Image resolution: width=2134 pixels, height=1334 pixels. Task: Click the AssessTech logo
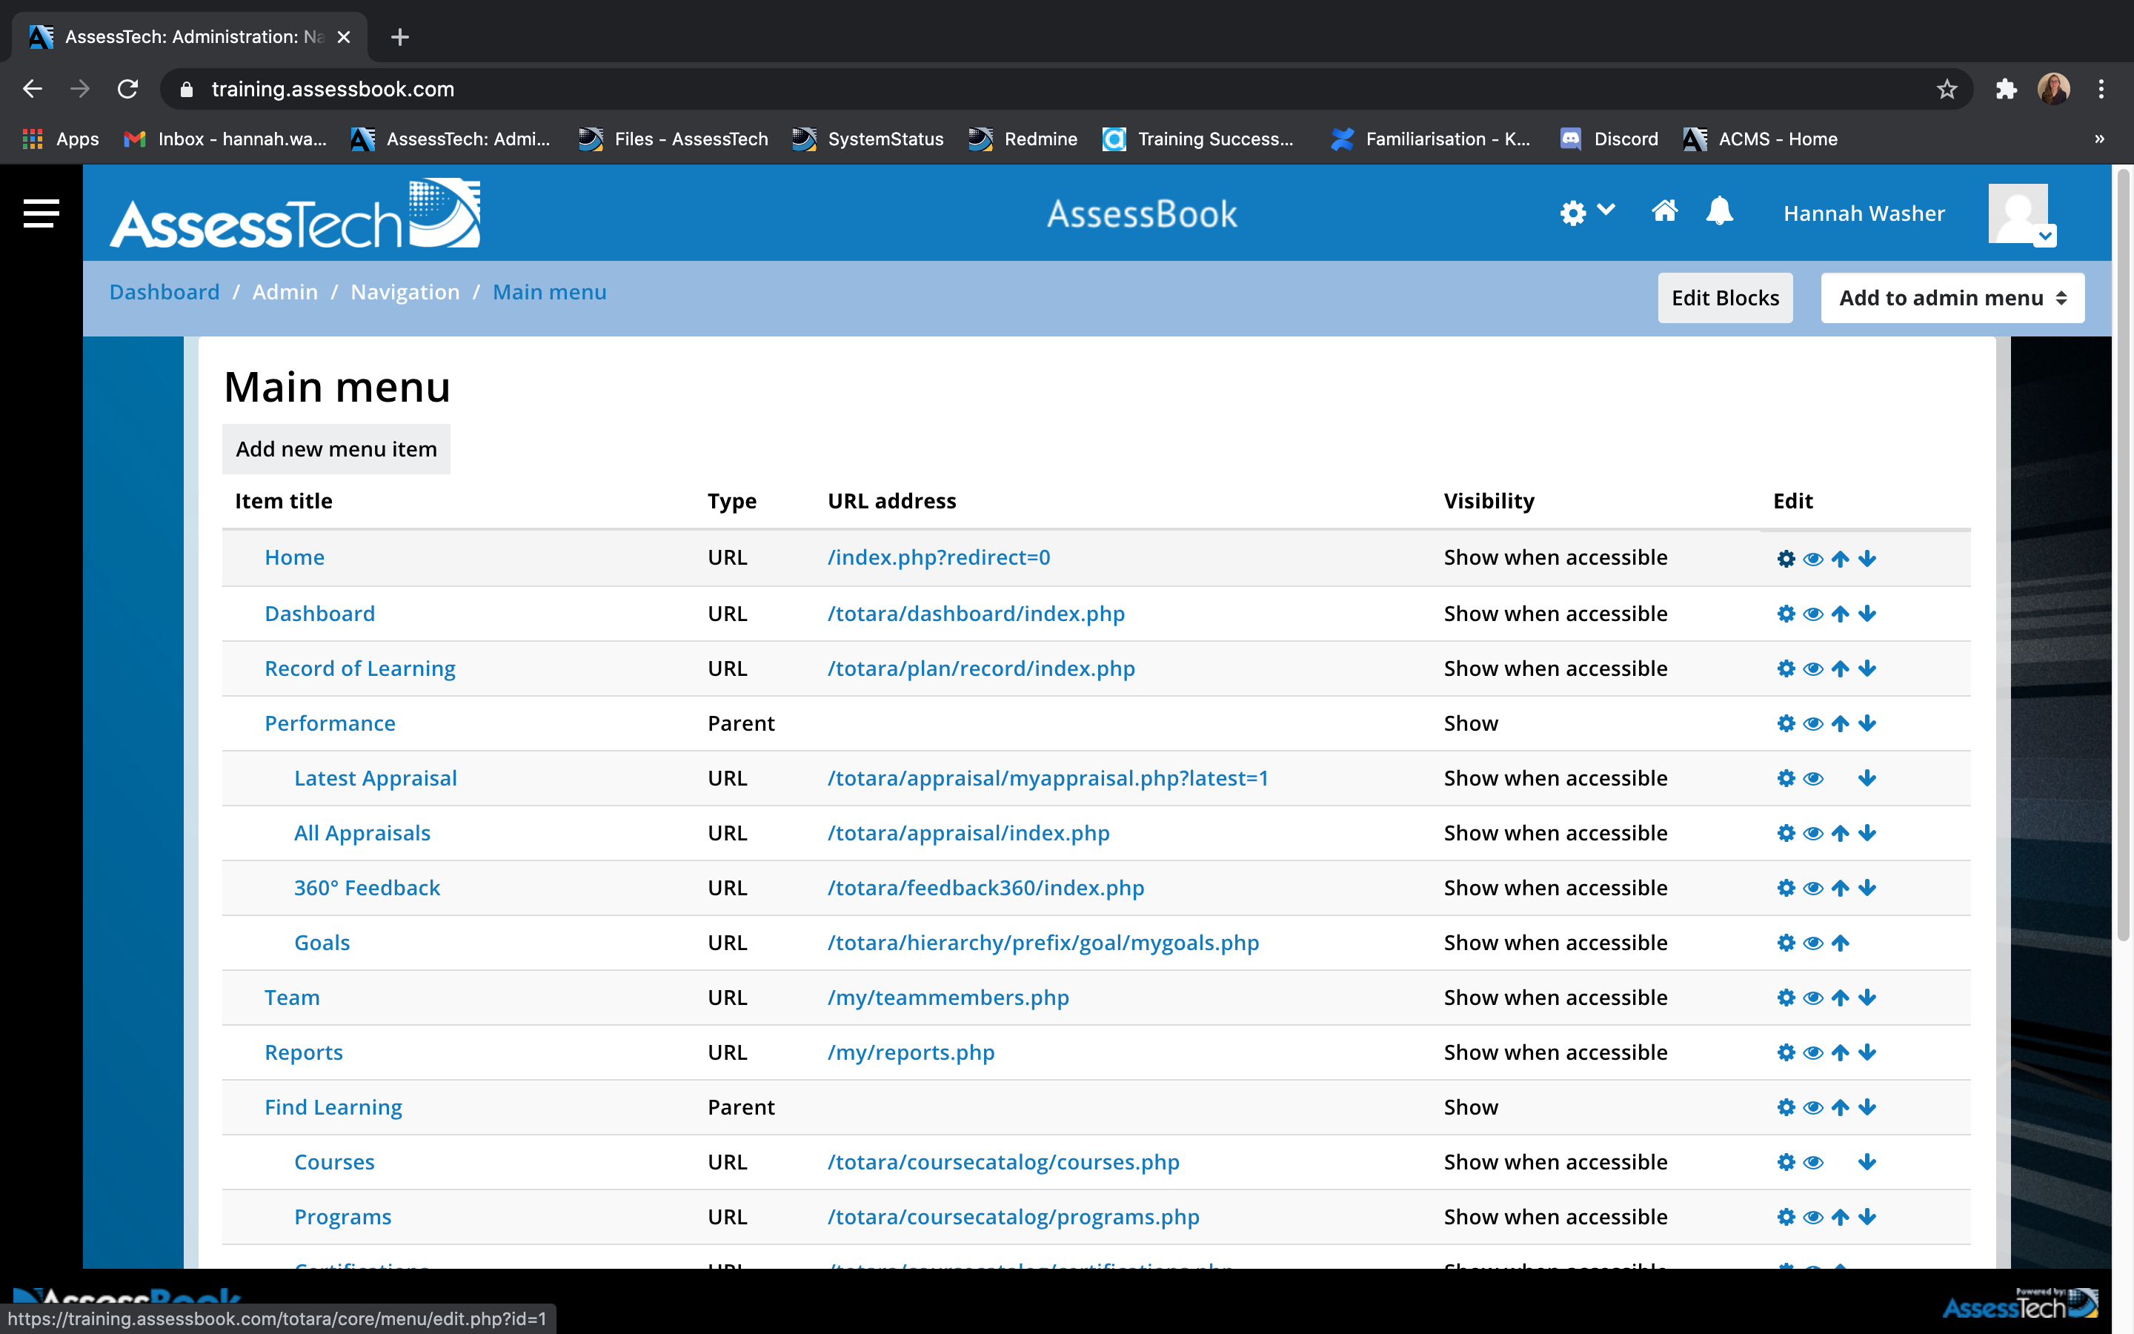click(296, 213)
